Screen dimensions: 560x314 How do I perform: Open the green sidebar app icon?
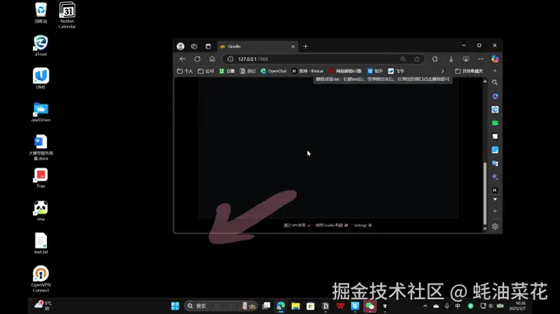point(494,123)
